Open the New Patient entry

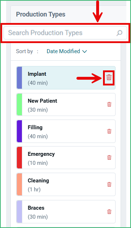(66, 104)
